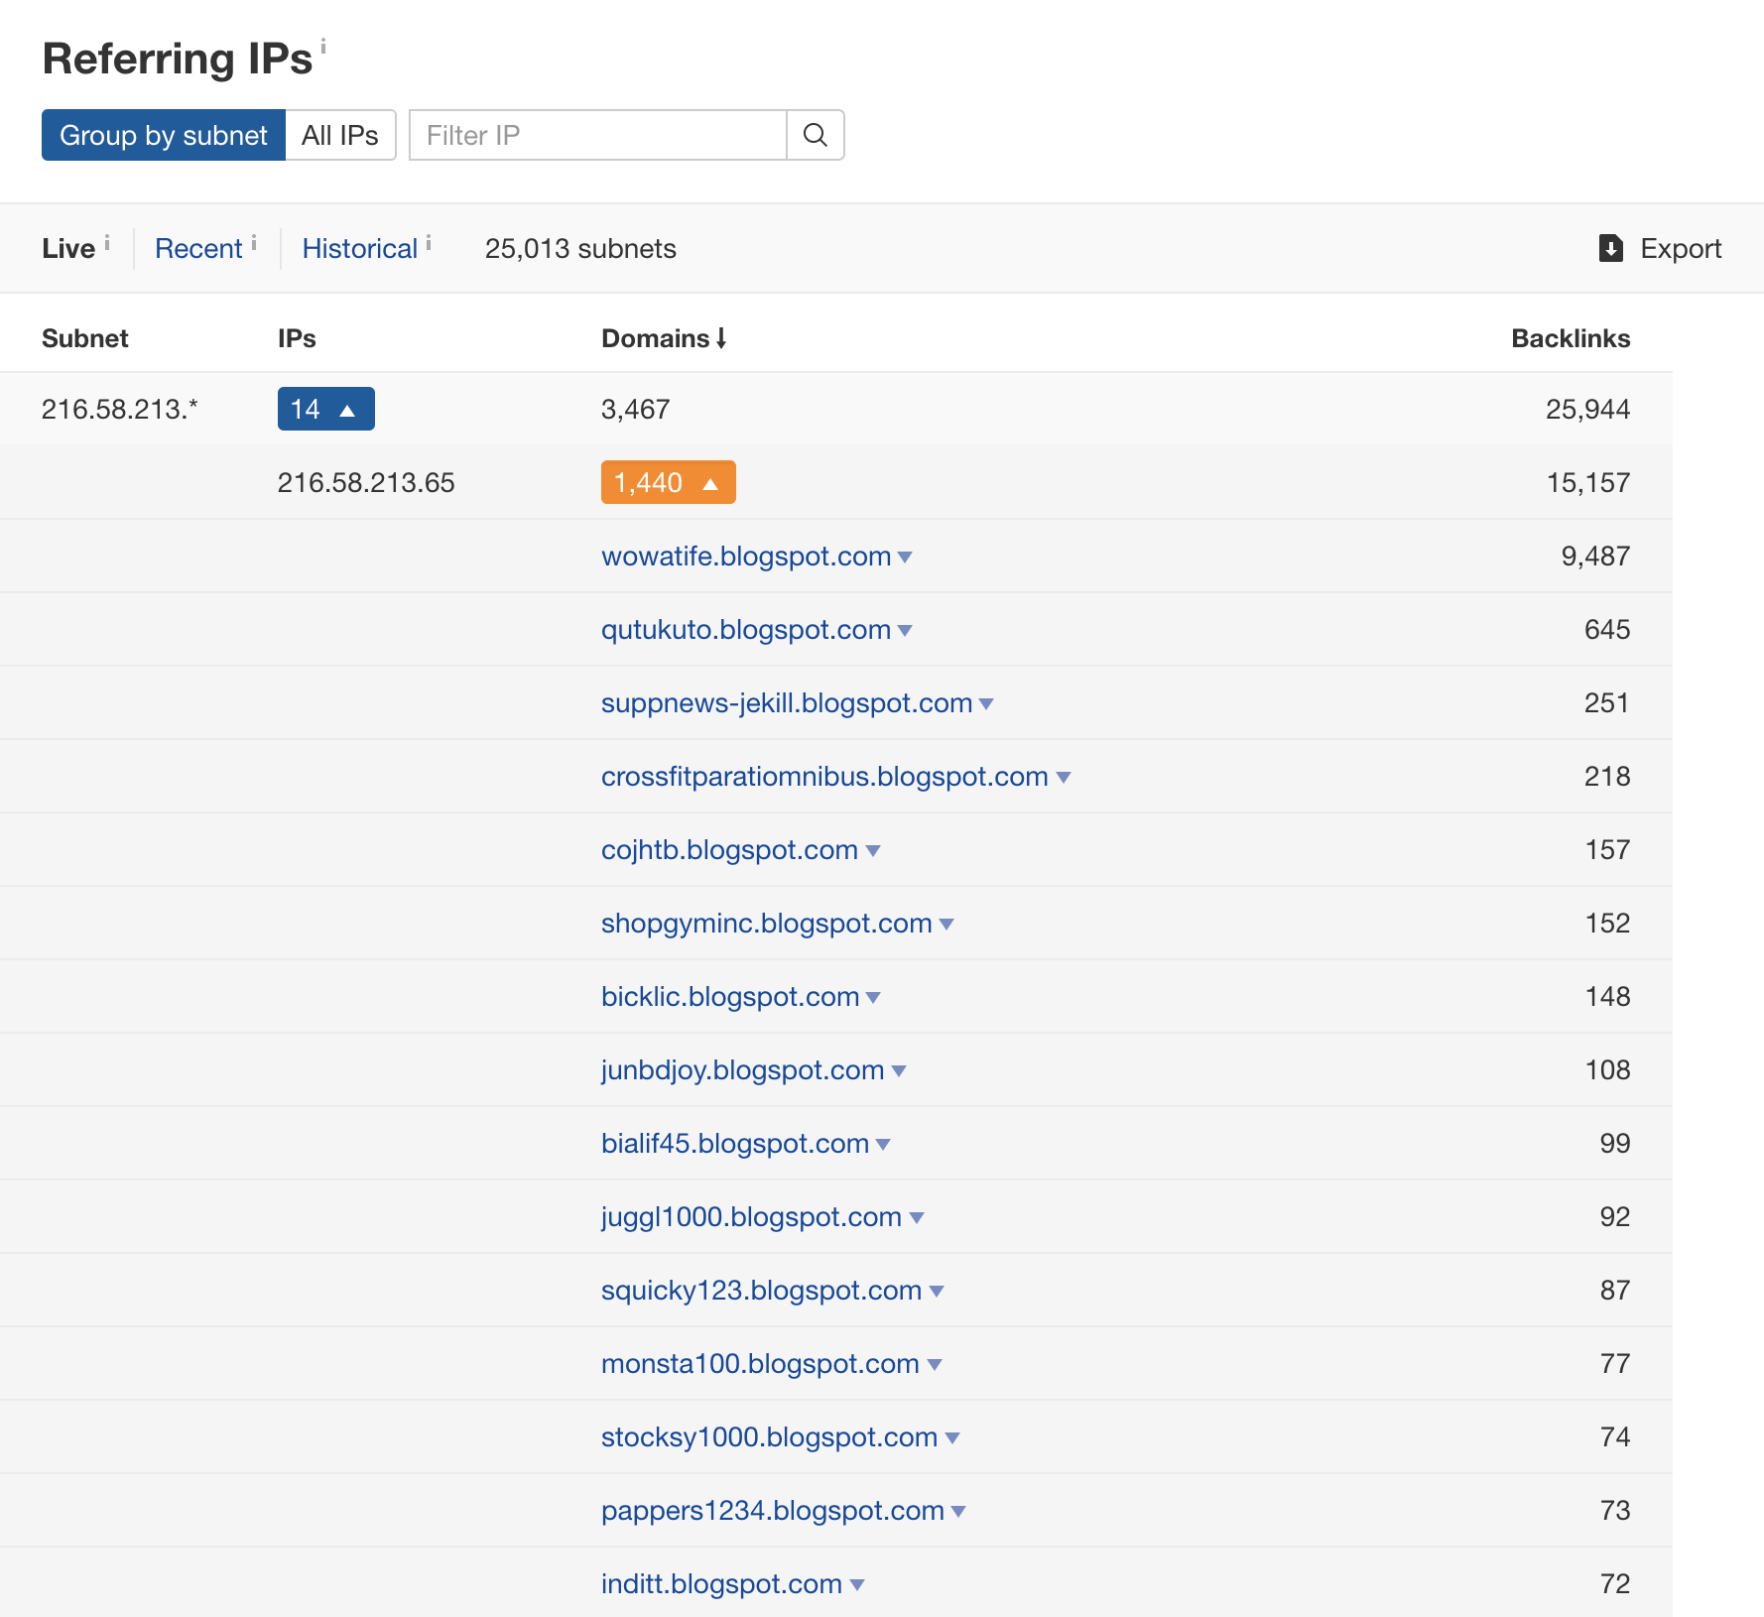Click the Export download icon

coord(1610,248)
